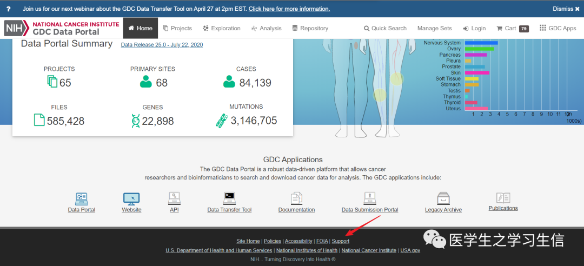This screenshot has width=584, height=266.
Task: Open the Publications link
Action: [503, 208]
